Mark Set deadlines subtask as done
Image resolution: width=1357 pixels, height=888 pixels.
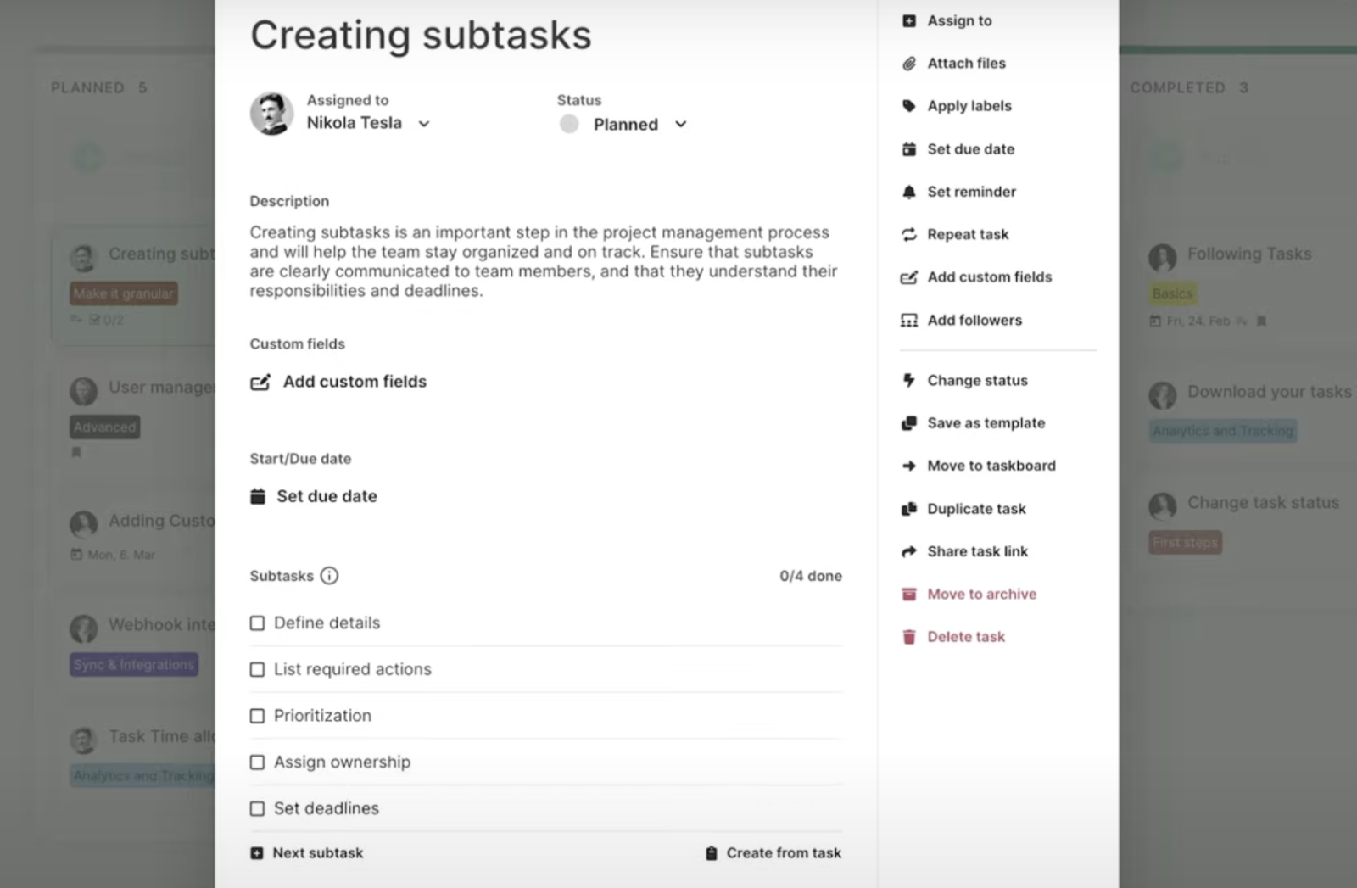pos(257,809)
